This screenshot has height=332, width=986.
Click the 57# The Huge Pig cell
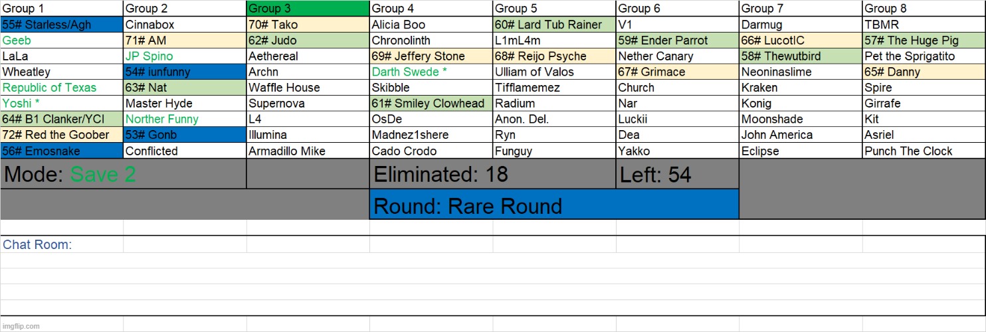pyautogui.click(x=924, y=41)
